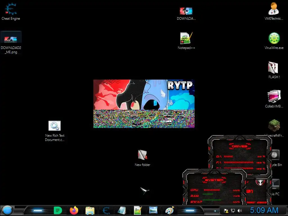This screenshot has height=216, width=288.
Task: Click the DRIVES gadget header
Action: pos(240,146)
